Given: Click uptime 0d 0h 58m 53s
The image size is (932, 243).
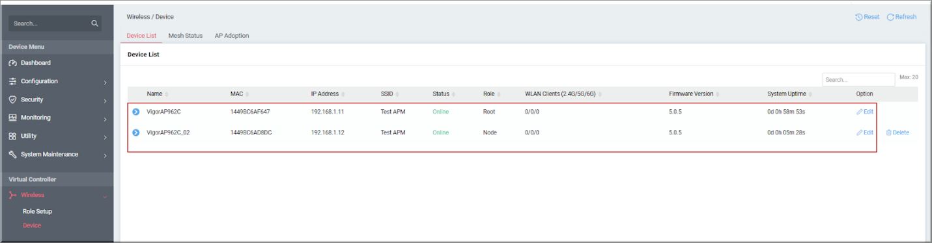Looking at the screenshot, I should point(787,112).
